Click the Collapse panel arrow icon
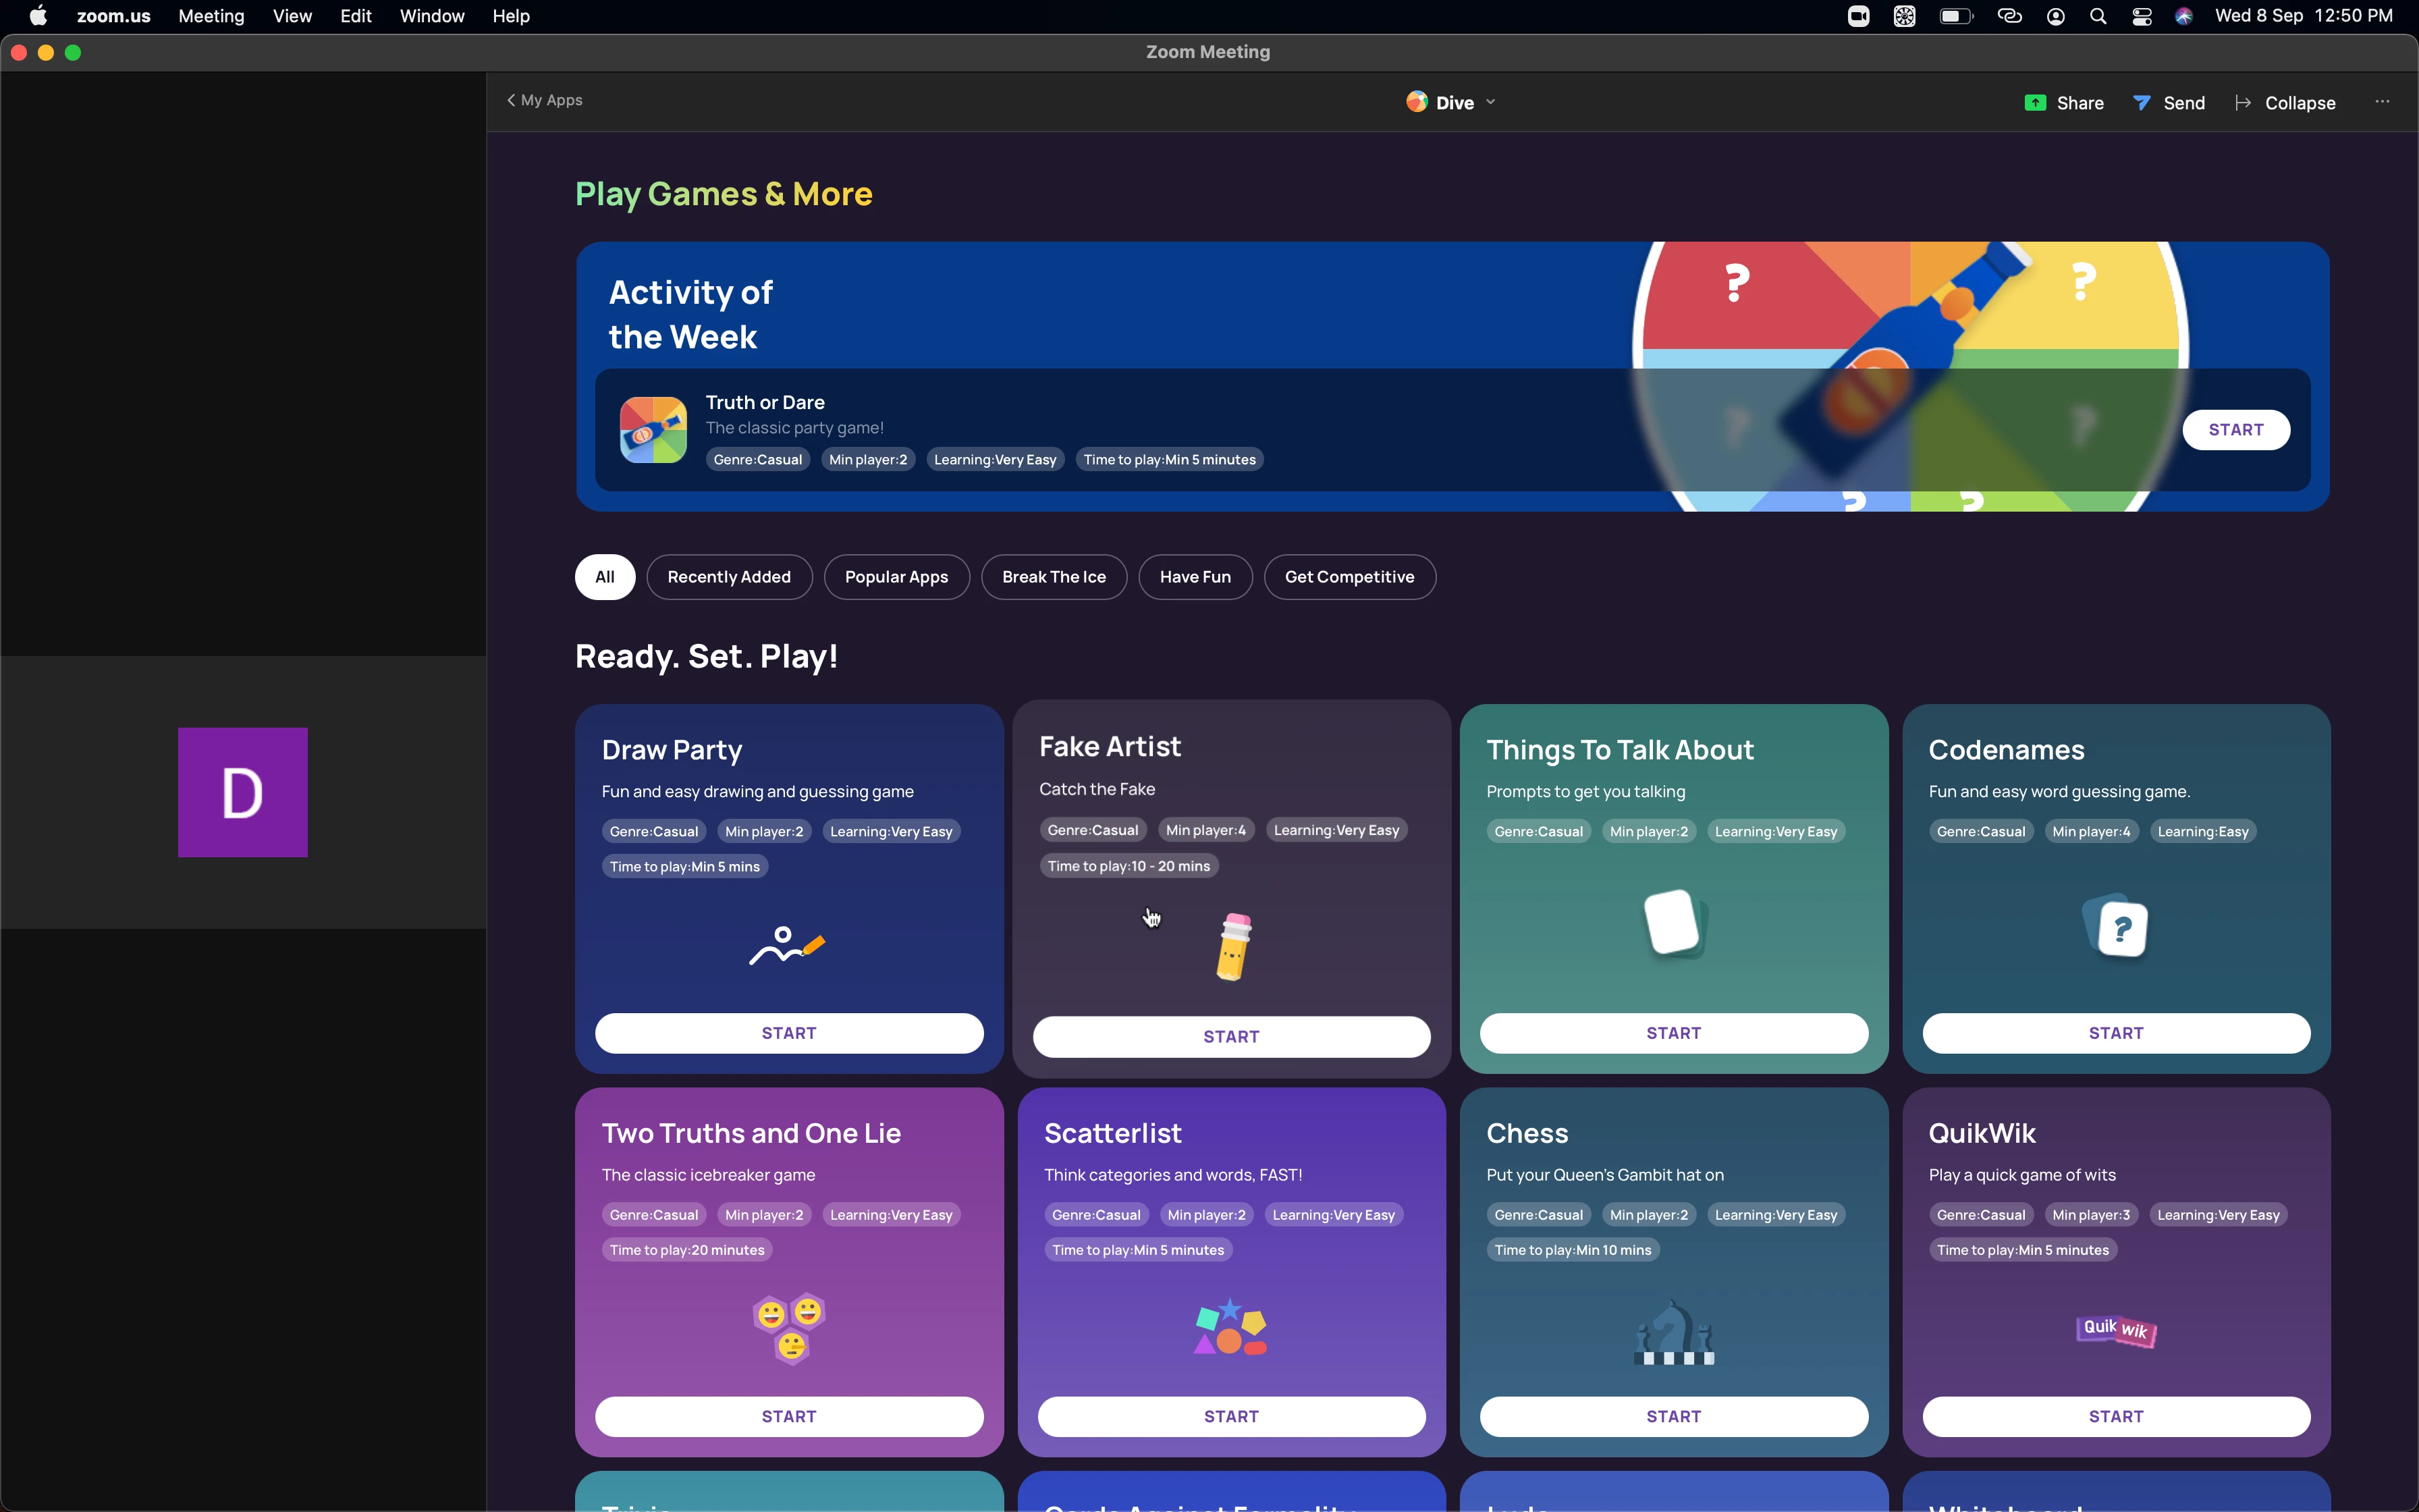This screenshot has height=1512, width=2419. tap(2243, 103)
